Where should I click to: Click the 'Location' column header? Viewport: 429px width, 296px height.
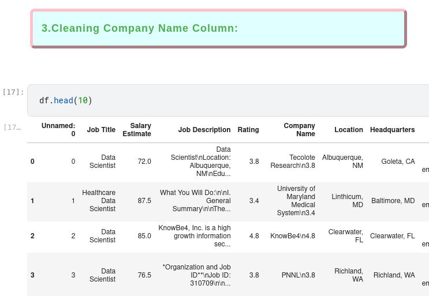click(x=349, y=130)
